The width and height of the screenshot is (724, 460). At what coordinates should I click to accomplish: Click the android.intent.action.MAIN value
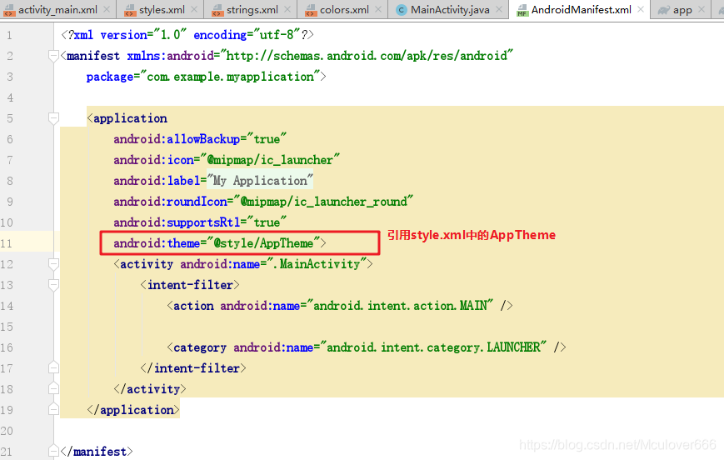(400, 306)
